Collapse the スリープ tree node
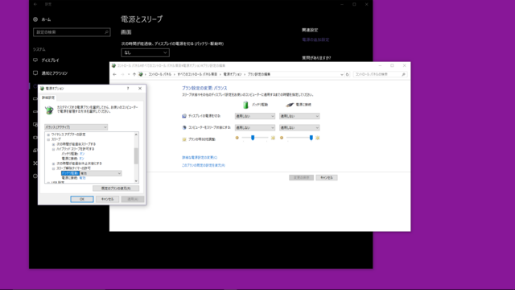515x290 pixels. click(x=48, y=139)
